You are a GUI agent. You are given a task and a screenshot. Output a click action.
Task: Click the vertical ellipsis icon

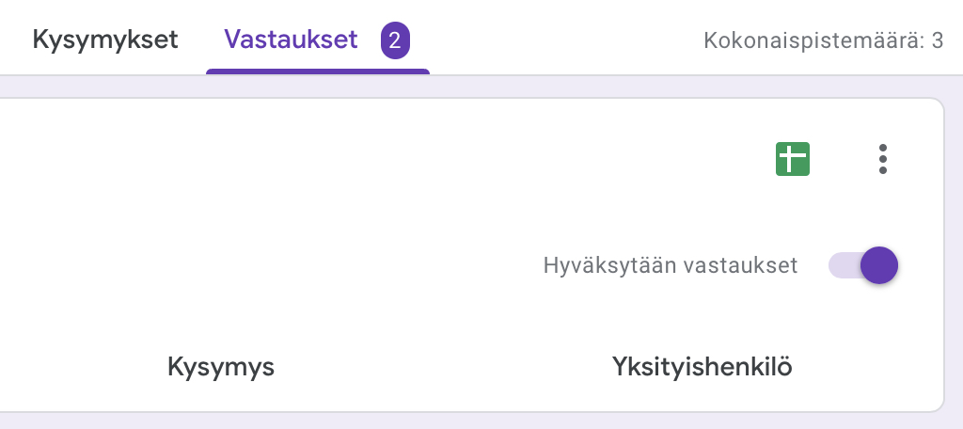pos(882,160)
